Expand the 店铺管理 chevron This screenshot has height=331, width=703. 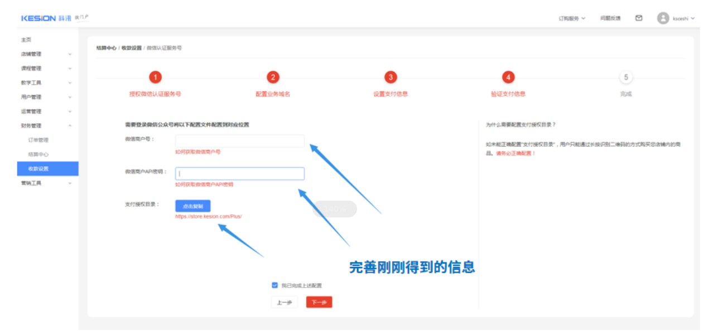pos(70,54)
